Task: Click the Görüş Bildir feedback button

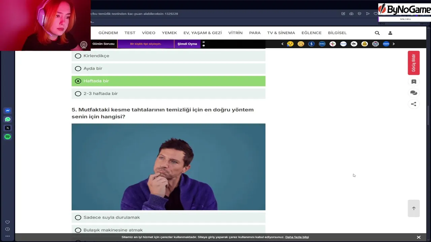Action: (x=413, y=63)
